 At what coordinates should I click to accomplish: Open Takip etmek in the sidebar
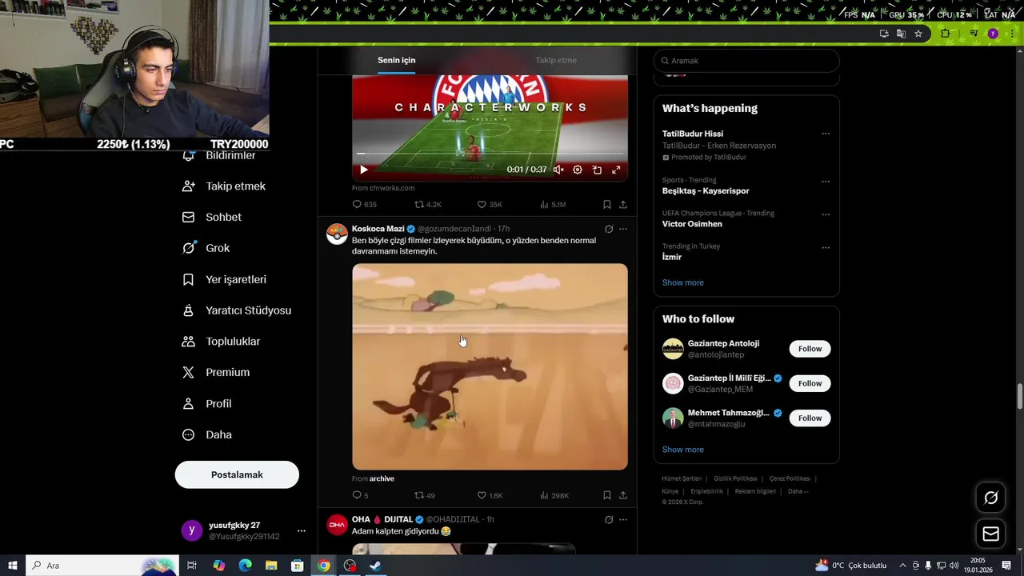[224, 186]
